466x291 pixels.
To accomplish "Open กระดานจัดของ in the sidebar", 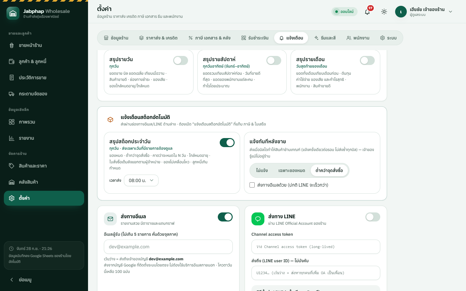I will (x=44, y=94).
